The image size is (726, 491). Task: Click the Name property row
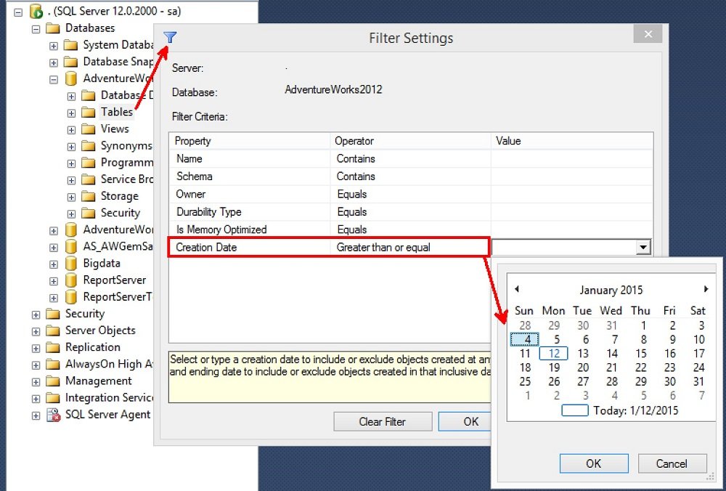[x=411, y=159]
